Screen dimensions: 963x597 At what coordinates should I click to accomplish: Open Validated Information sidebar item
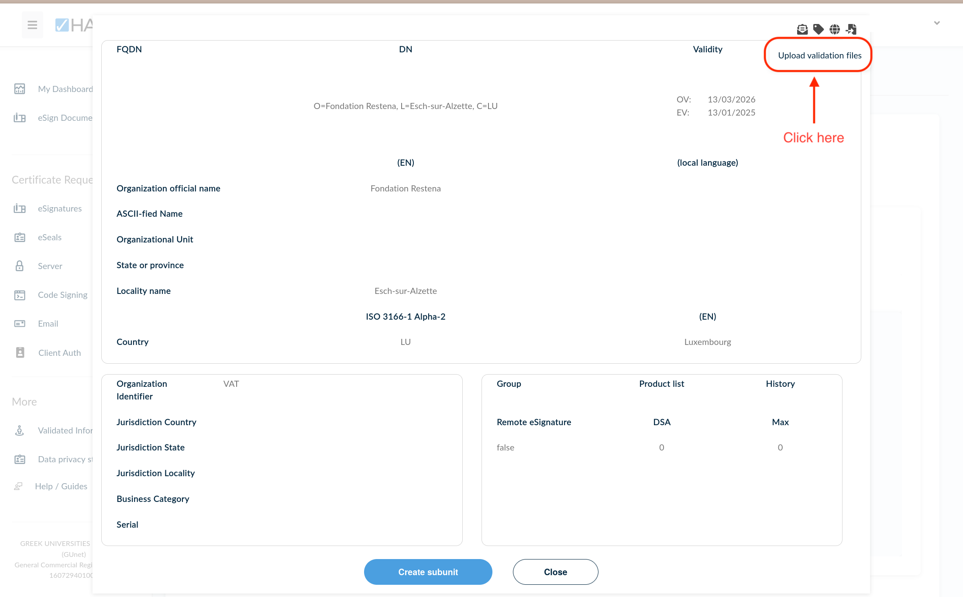(65, 430)
